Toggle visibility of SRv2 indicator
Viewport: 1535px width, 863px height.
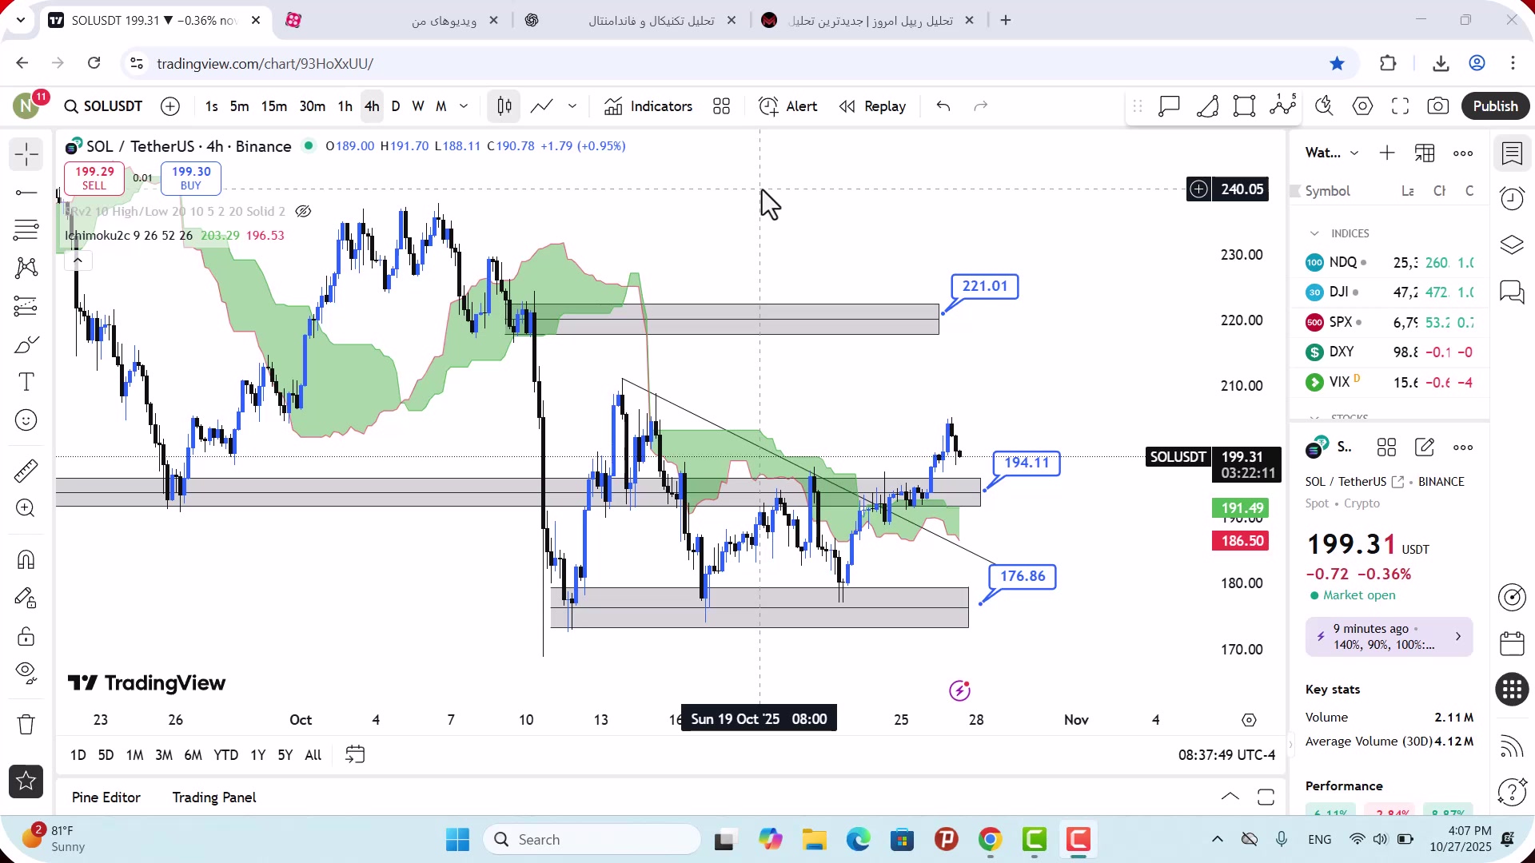pos(303,212)
